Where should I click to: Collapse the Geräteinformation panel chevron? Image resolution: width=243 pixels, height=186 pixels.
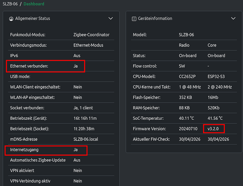coord(233,19)
